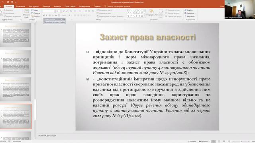Select the third slide thumbnail in panel
Viewport: 255px width, 143px height.
pyautogui.click(x=16, y=89)
